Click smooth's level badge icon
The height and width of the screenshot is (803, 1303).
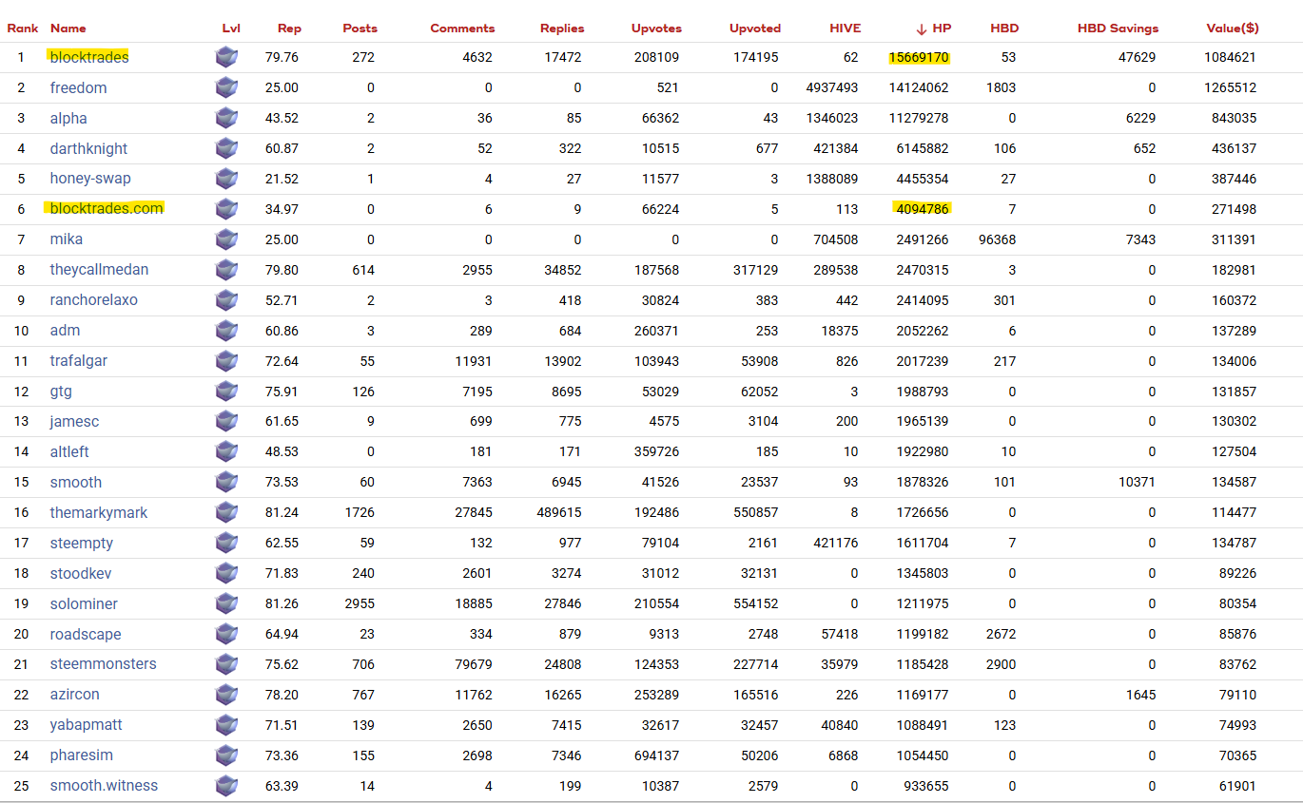[x=226, y=482]
